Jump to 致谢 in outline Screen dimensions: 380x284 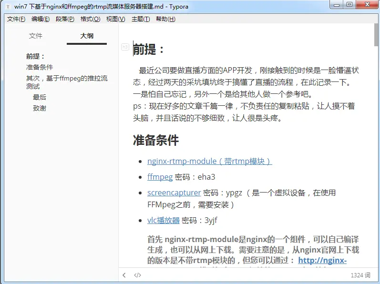pyautogui.click(x=40, y=108)
